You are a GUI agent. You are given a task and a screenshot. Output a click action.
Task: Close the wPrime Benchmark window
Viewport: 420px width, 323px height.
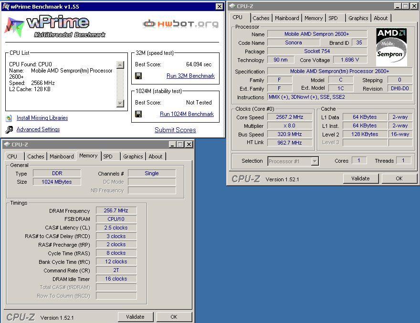(x=219, y=6)
